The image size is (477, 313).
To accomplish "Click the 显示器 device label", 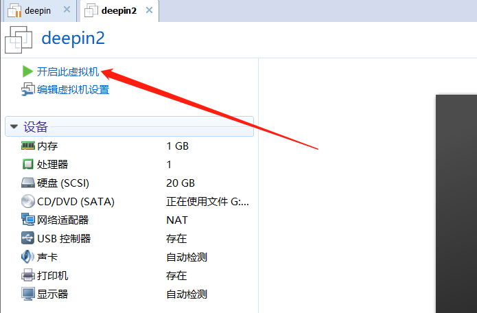I will (x=53, y=294).
